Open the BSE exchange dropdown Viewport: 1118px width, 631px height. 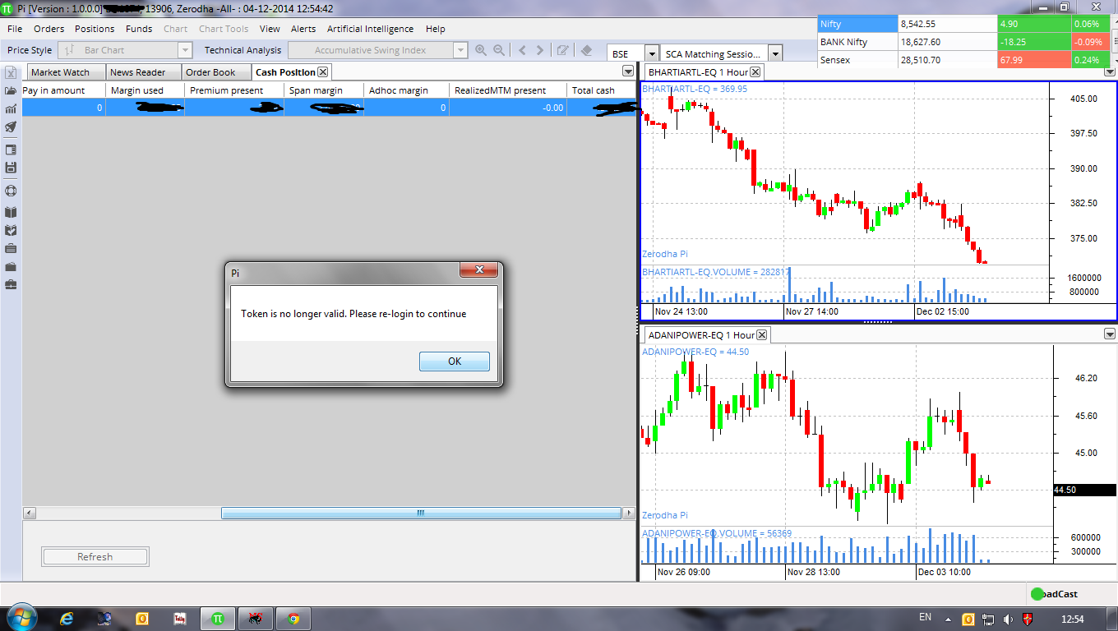point(652,53)
